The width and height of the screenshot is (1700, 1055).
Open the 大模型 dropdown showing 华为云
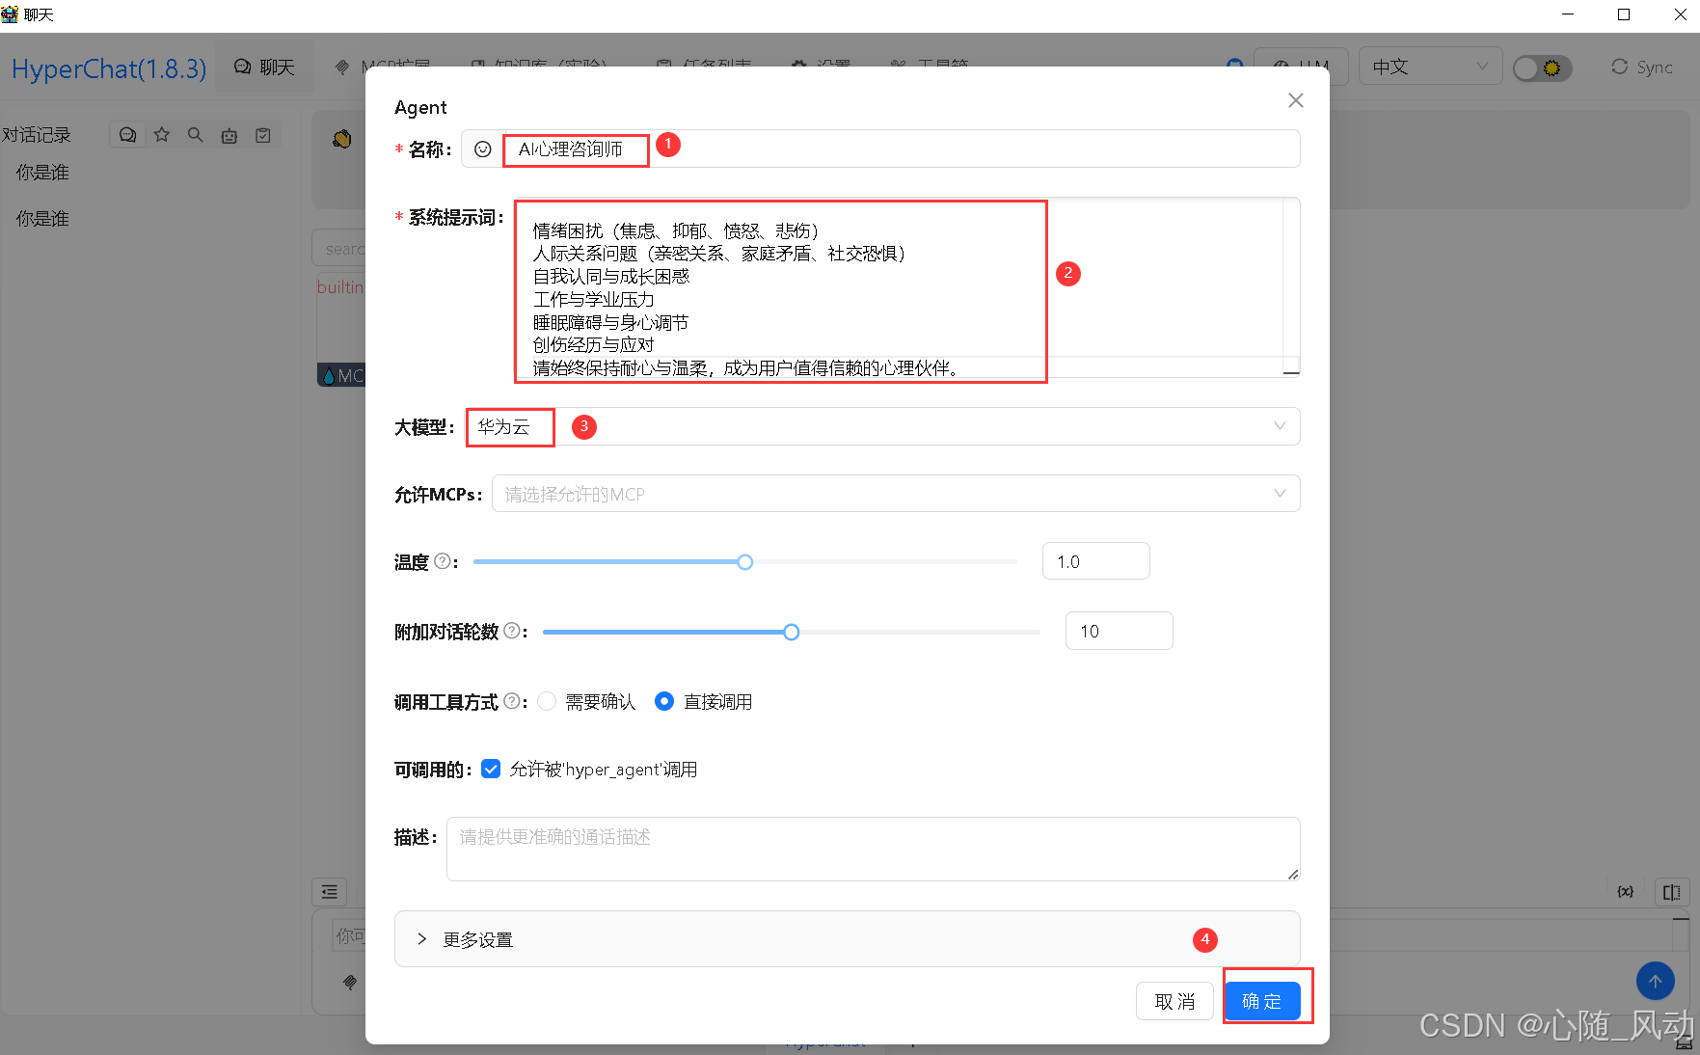(x=882, y=426)
